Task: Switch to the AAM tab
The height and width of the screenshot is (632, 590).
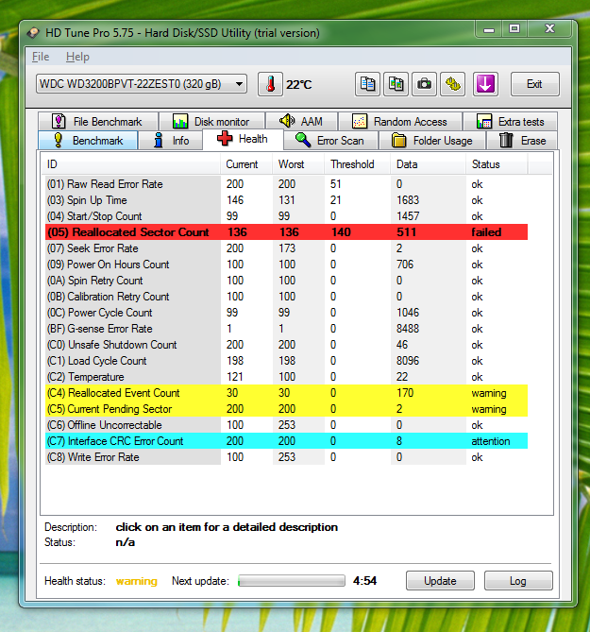Action: pyautogui.click(x=301, y=121)
